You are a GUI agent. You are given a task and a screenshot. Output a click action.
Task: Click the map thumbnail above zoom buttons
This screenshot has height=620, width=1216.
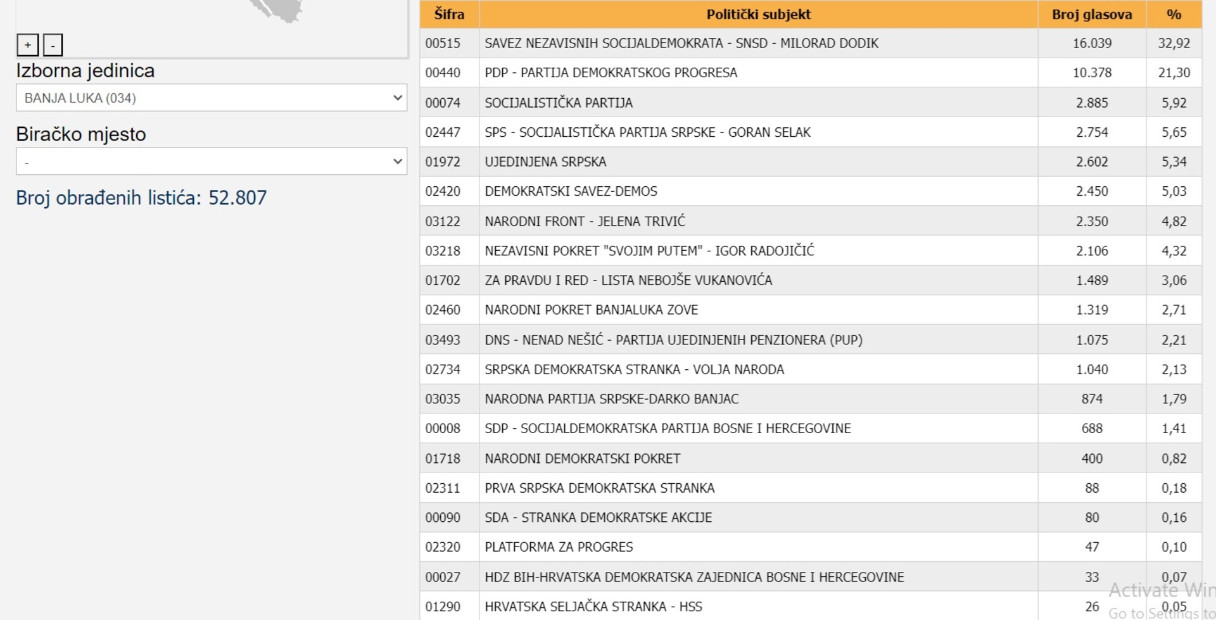[277, 11]
